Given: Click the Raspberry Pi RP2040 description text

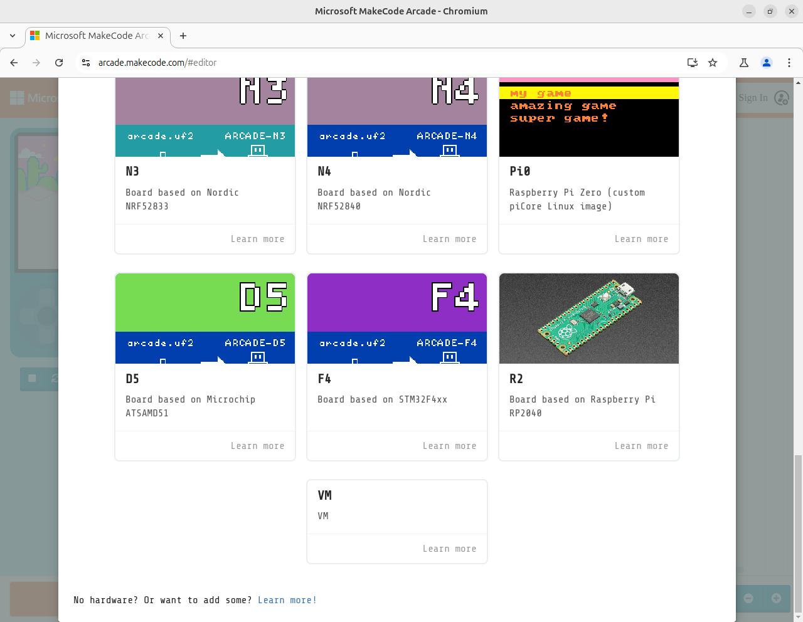Looking at the screenshot, I should (x=582, y=406).
